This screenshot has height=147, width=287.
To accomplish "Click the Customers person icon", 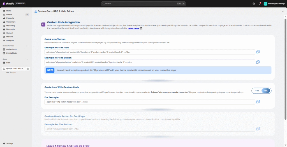I will click(4, 22).
